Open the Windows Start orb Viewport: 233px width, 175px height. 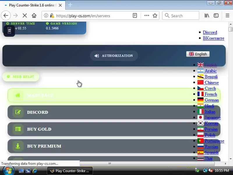coord(8,171)
